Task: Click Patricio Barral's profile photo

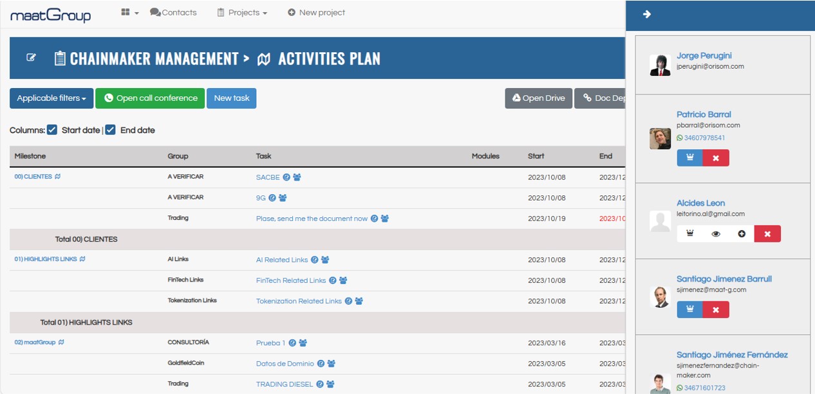Action: coord(660,139)
